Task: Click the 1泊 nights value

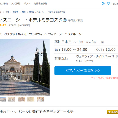Action: (x=81, y=42)
